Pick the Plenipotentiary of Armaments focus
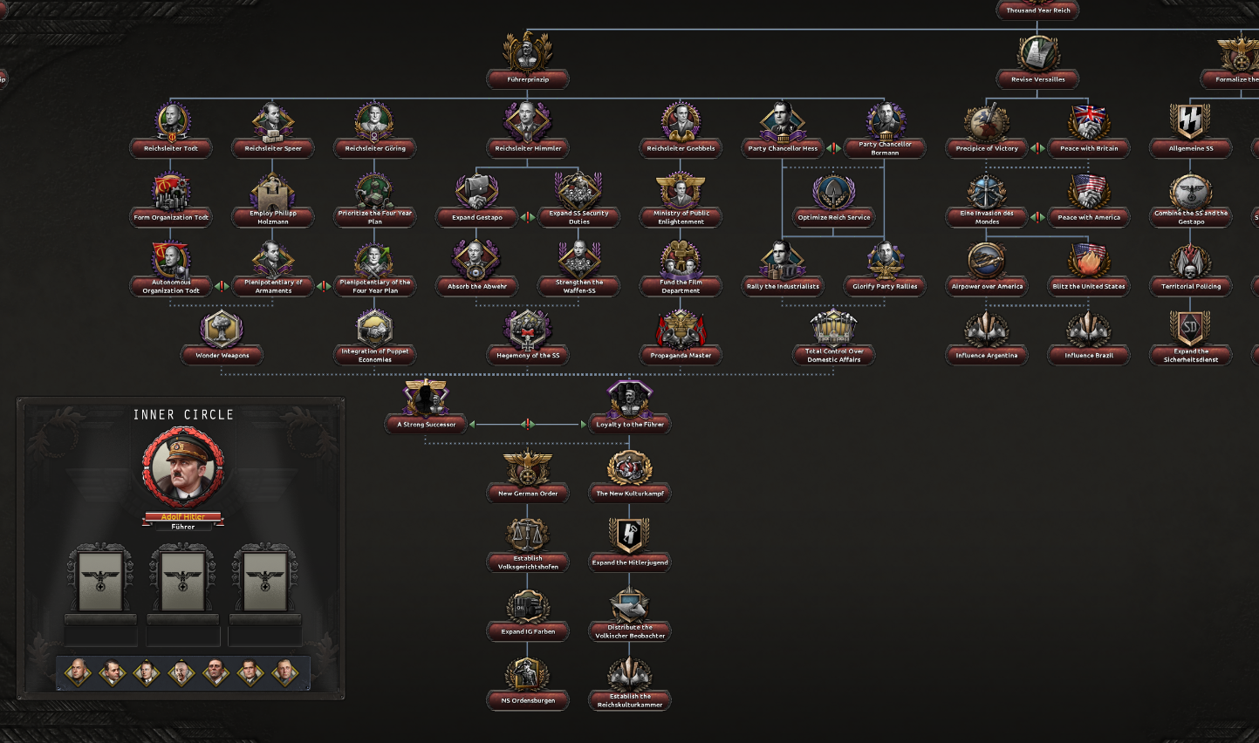 (273, 268)
